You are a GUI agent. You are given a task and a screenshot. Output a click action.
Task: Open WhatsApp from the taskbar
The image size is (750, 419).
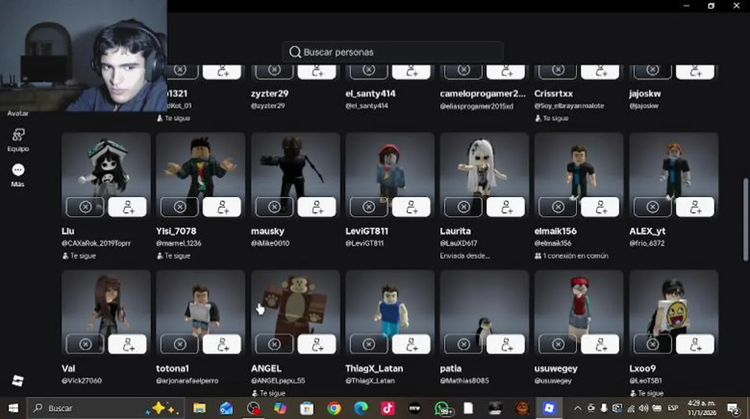(443, 408)
